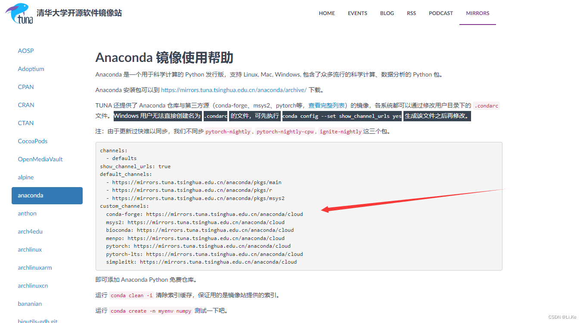This screenshot has height=323, width=583.
Task: Select CRAN in the sidebar
Action: pos(26,105)
